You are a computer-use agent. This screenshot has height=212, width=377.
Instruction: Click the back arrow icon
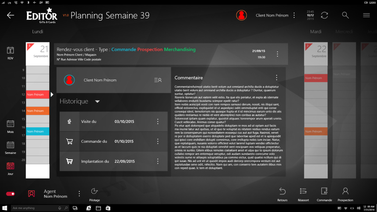tap(10, 15)
